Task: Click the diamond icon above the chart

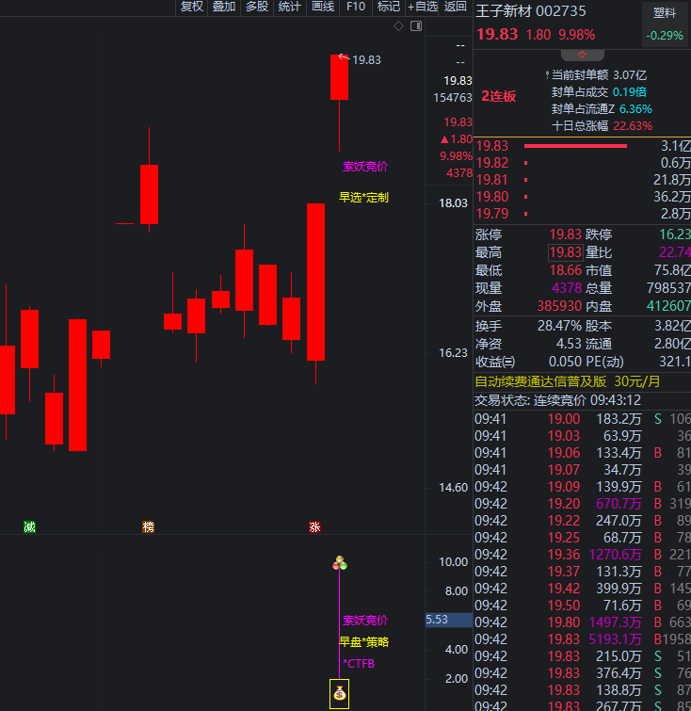Action: pos(398,25)
